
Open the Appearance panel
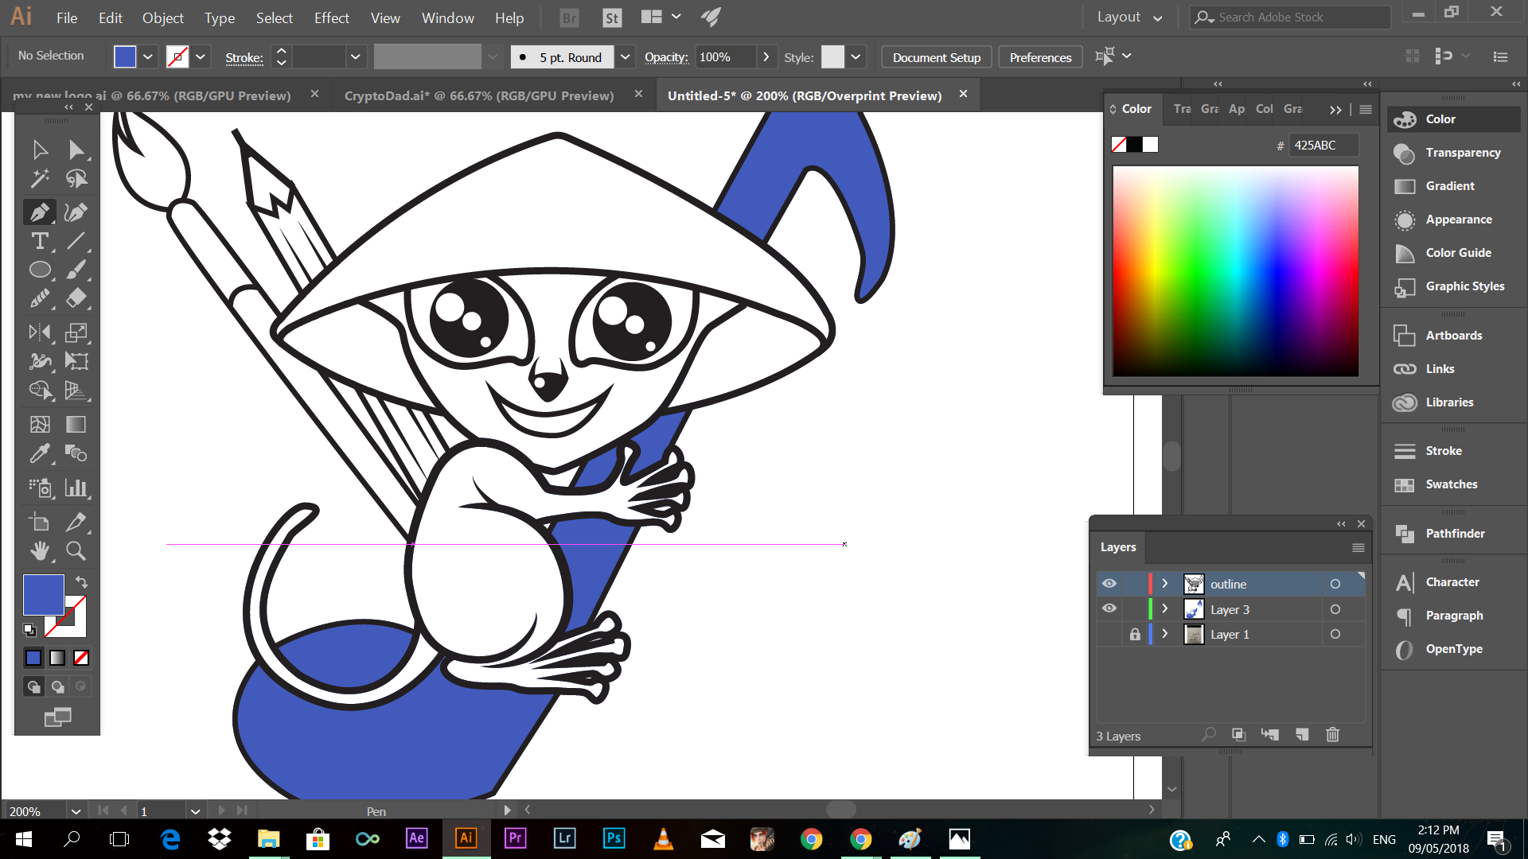[x=1458, y=219]
